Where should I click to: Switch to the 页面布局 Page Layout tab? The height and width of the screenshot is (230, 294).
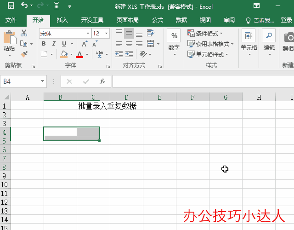[x=128, y=20]
